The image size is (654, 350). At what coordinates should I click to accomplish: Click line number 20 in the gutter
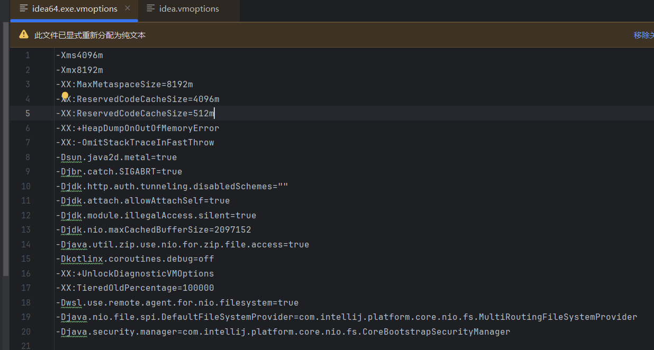click(x=25, y=331)
